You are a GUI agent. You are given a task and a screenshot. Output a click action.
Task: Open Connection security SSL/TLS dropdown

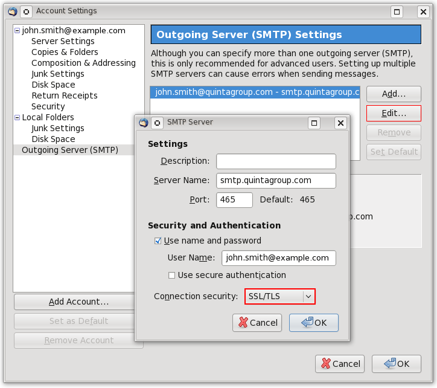[280, 296]
